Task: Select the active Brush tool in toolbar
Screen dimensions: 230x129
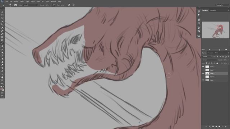Action: [2, 43]
